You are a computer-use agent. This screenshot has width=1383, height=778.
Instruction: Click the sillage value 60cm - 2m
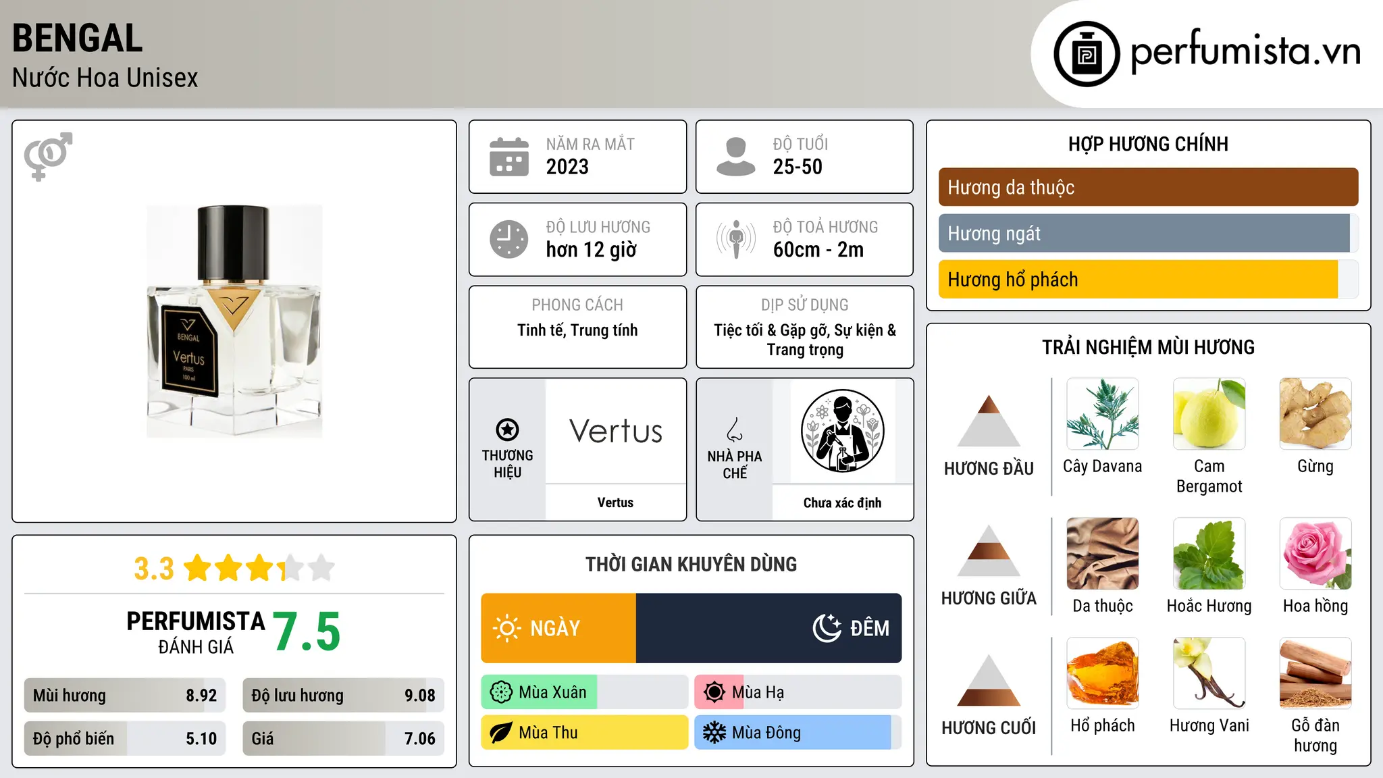coord(818,250)
